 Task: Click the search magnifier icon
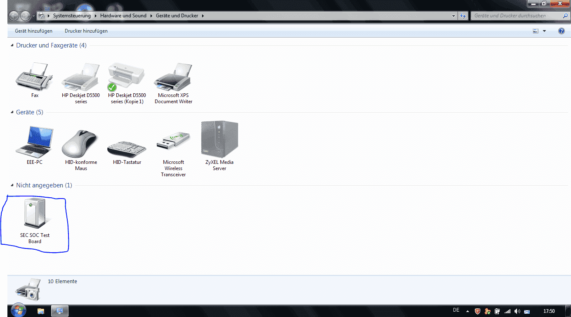(565, 16)
